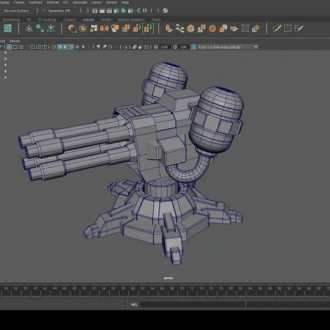This screenshot has width=330, height=330.
Task: Switch to the Motion Graphics shelf tab
Action: [131, 20]
